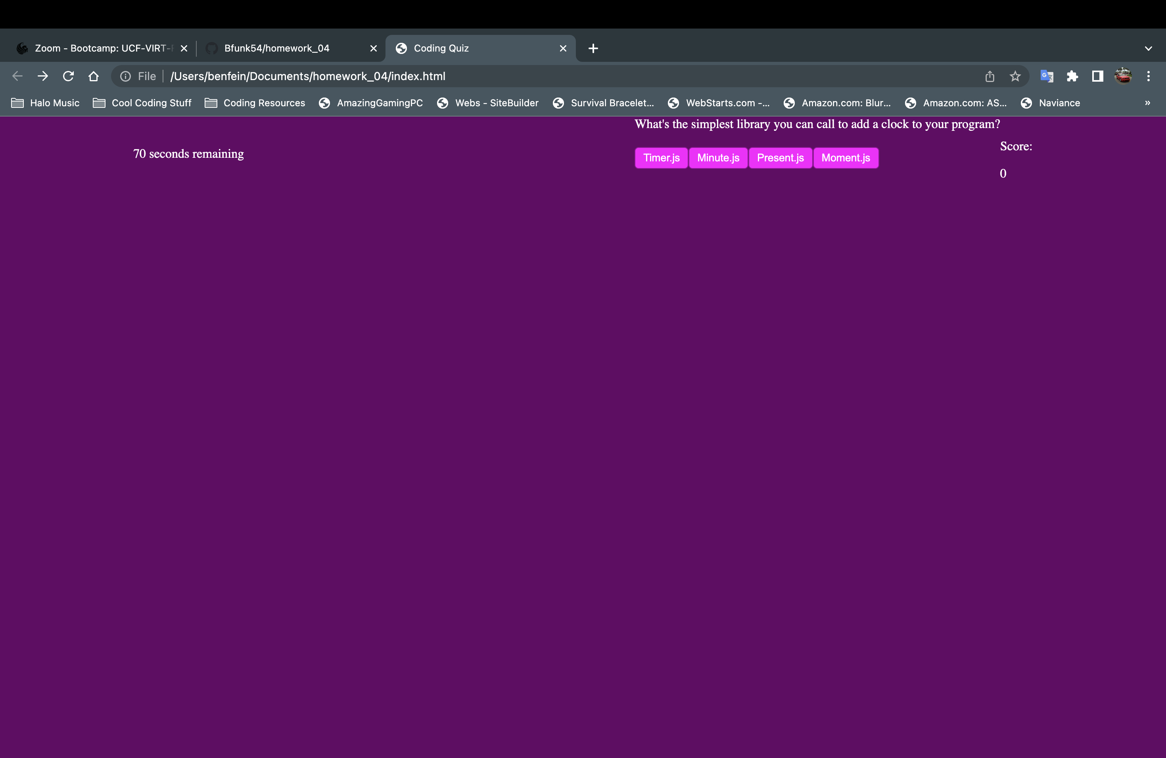Open the Extensions puzzle piece menu
The height and width of the screenshot is (758, 1166).
tap(1072, 77)
